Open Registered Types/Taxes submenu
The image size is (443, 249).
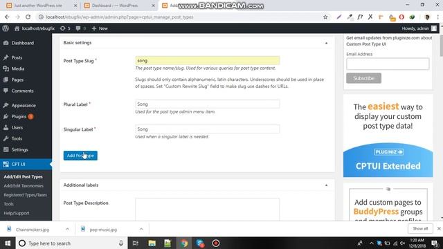pyautogui.click(x=26, y=195)
